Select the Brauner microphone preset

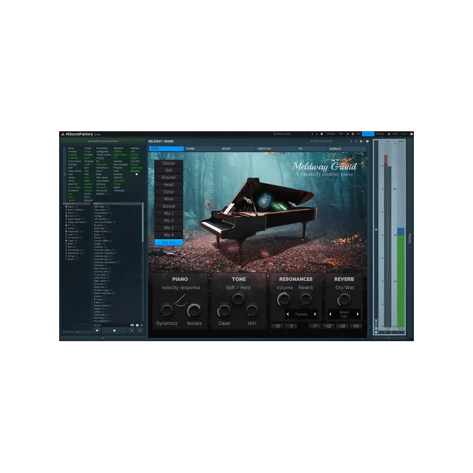pyautogui.click(x=169, y=178)
